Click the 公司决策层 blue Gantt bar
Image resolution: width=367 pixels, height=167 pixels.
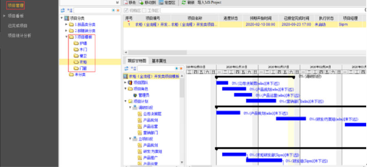[222, 83]
